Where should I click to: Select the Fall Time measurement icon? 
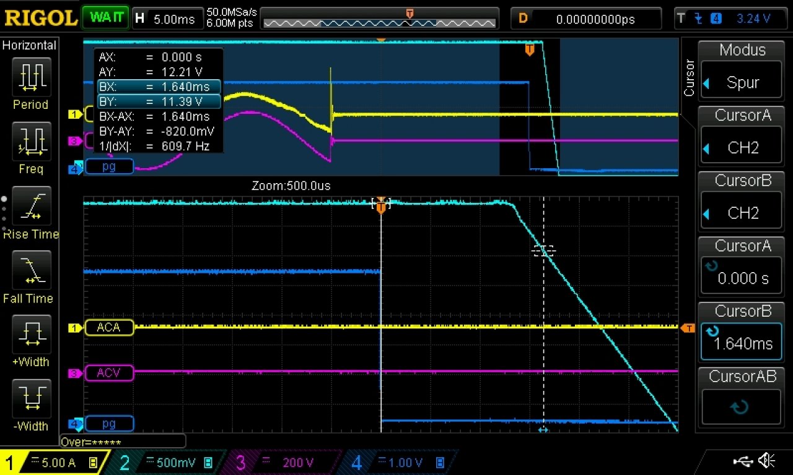pos(30,269)
